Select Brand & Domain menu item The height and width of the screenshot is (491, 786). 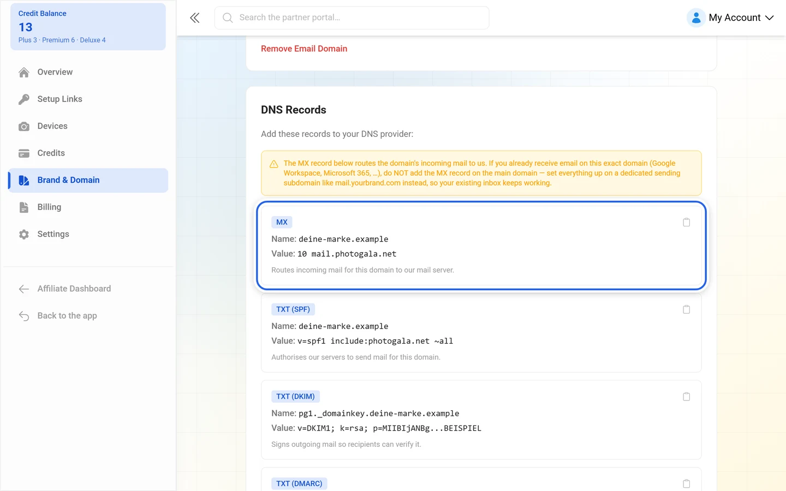click(x=88, y=180)
